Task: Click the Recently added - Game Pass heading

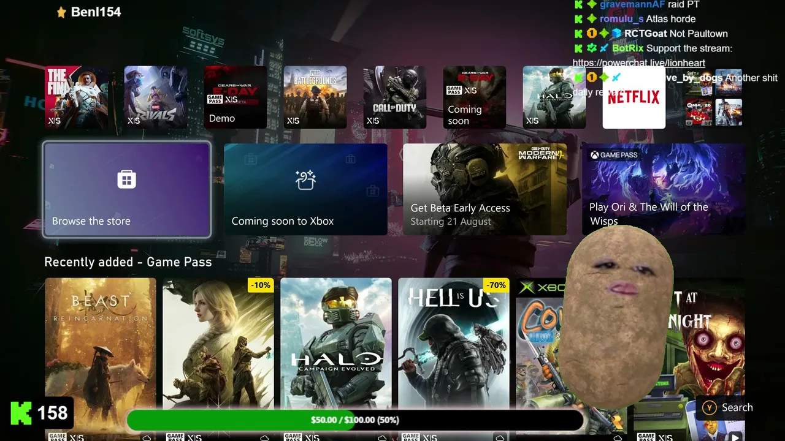Action: coord(128,262)
